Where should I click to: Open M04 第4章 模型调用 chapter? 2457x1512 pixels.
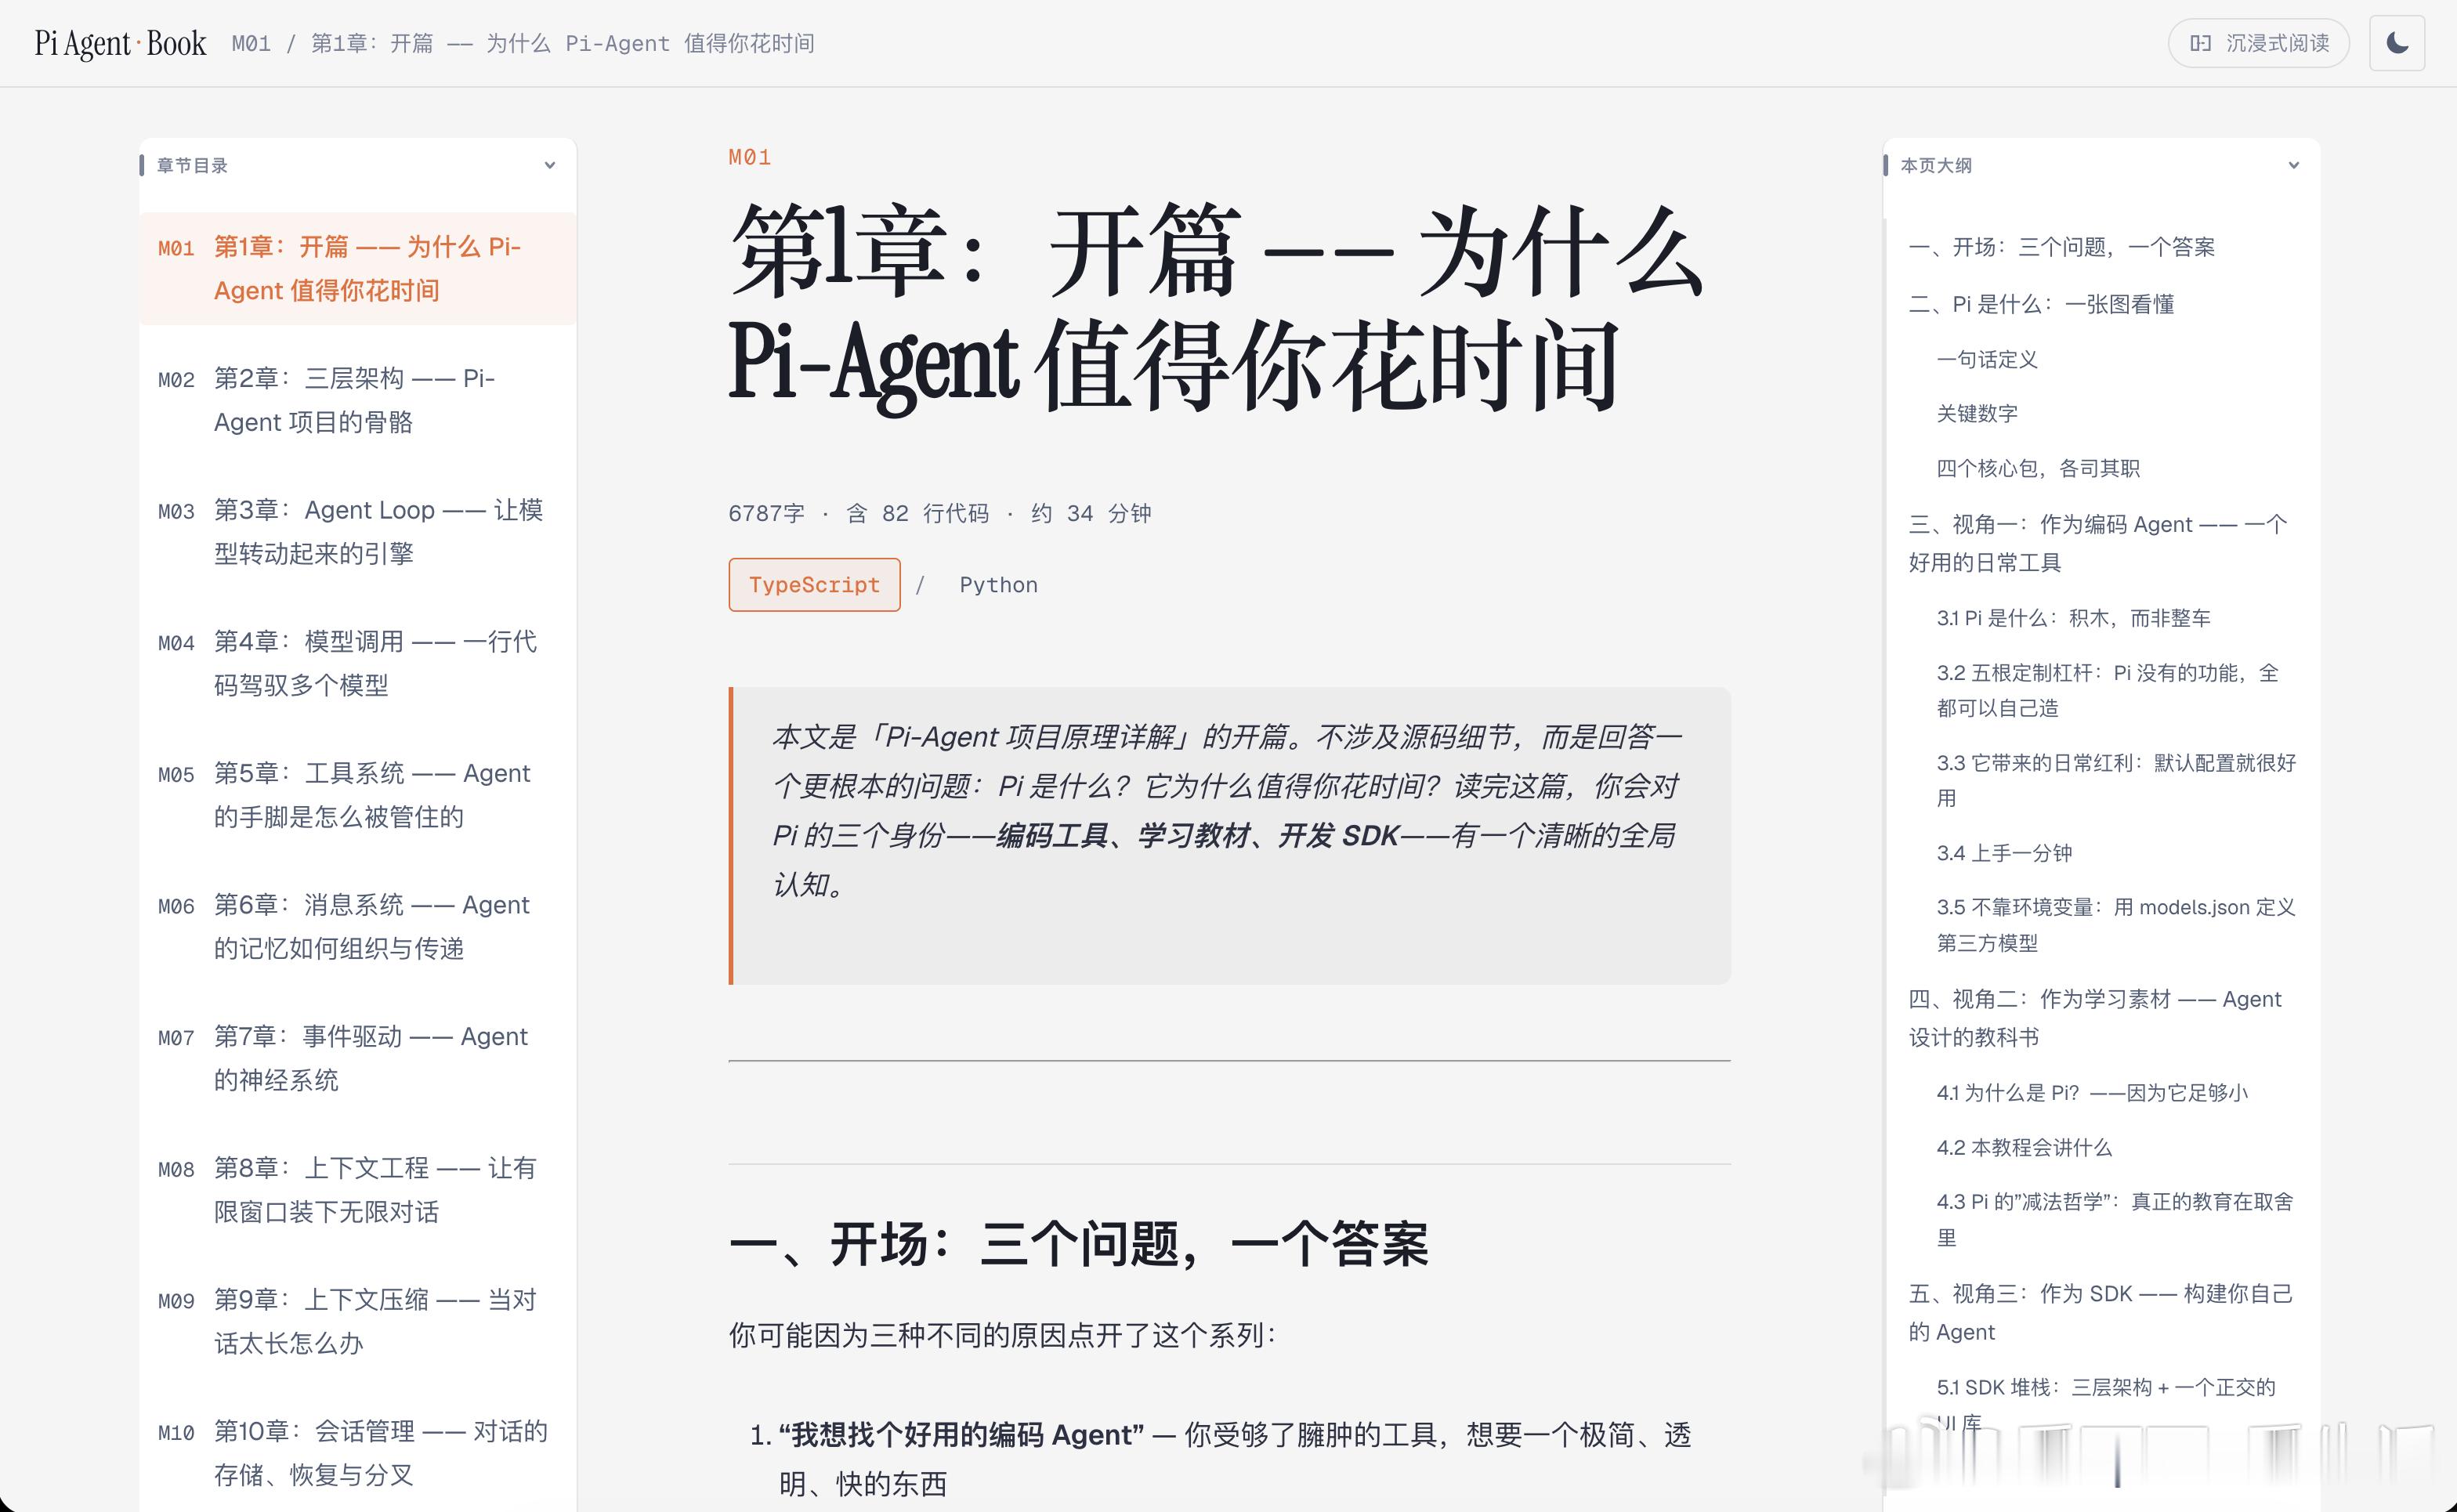358,663
